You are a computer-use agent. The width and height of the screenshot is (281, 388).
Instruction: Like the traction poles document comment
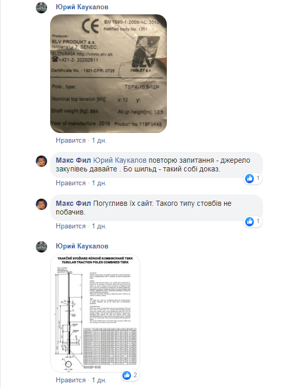71,380
